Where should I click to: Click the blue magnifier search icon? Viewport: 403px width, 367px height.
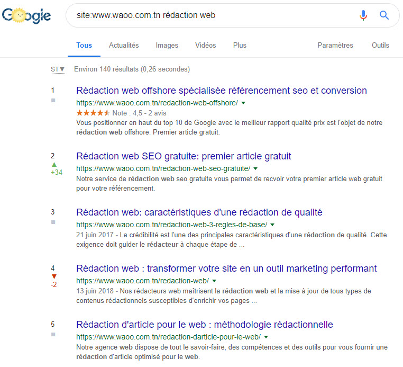tap(384, 15)
